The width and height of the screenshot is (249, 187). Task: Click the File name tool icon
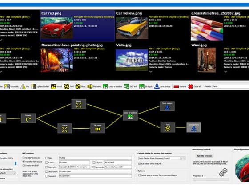[x=90, y=86]
